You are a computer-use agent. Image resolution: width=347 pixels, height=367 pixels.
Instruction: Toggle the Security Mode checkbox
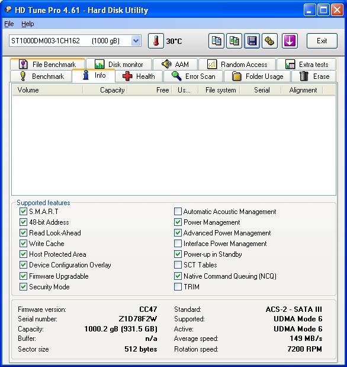coord(23,287)
